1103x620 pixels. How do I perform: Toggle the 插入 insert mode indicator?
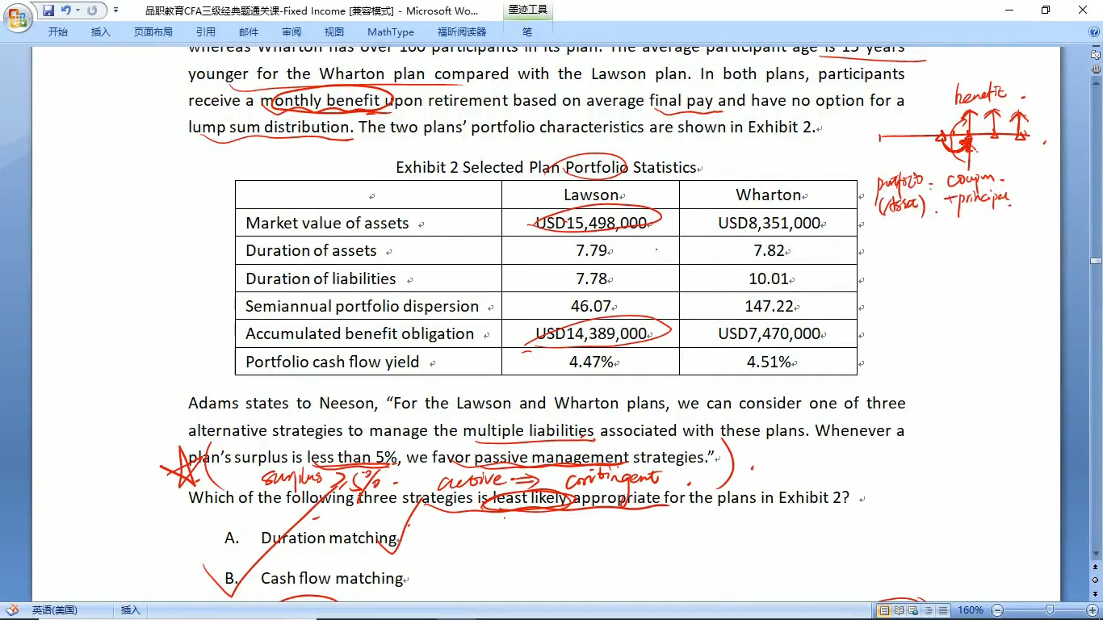click(130, 611)
